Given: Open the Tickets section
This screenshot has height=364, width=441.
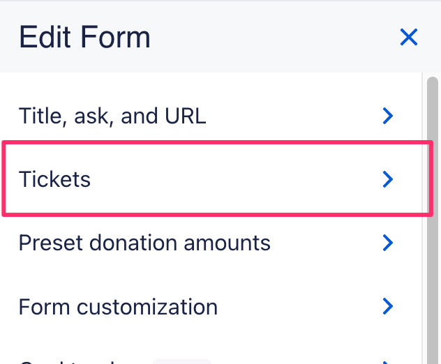Looking at the screenshot, I should click(55, 179).
